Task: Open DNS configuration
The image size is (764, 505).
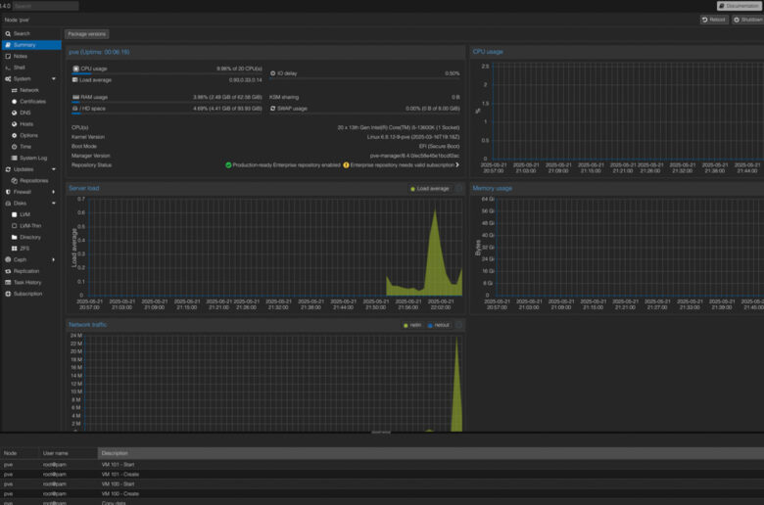Action: 25,113
